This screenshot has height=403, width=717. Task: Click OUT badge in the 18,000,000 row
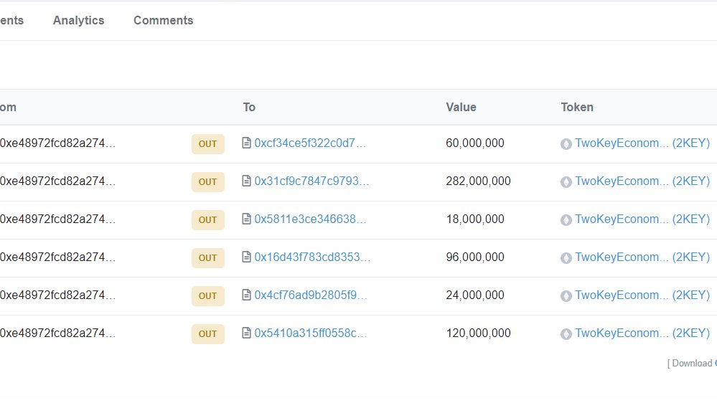[207, 219]
